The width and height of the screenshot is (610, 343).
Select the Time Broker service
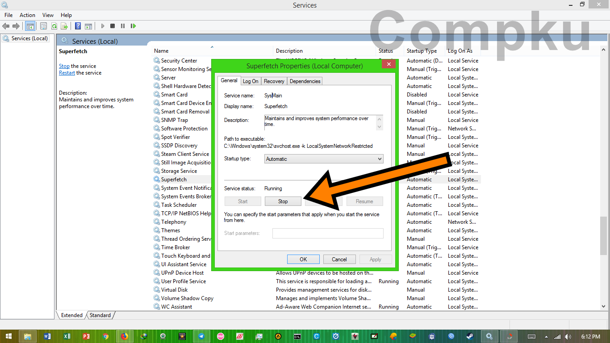(175, 247)
